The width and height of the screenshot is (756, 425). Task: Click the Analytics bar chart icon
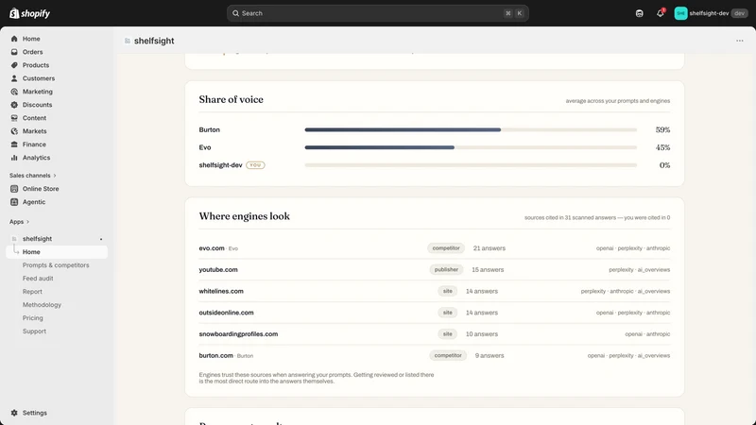(14, 158)
